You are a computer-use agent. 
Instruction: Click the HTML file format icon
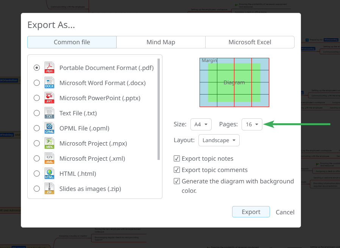pos(49,174)
